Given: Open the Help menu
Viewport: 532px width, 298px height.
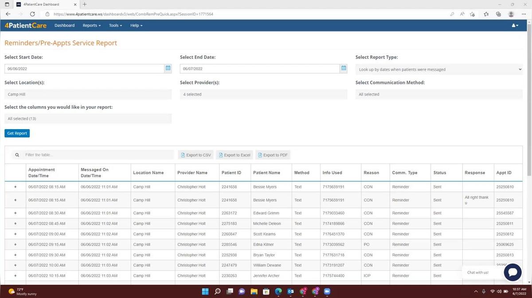Looking at the screenshot, I should tap(136, 25).
